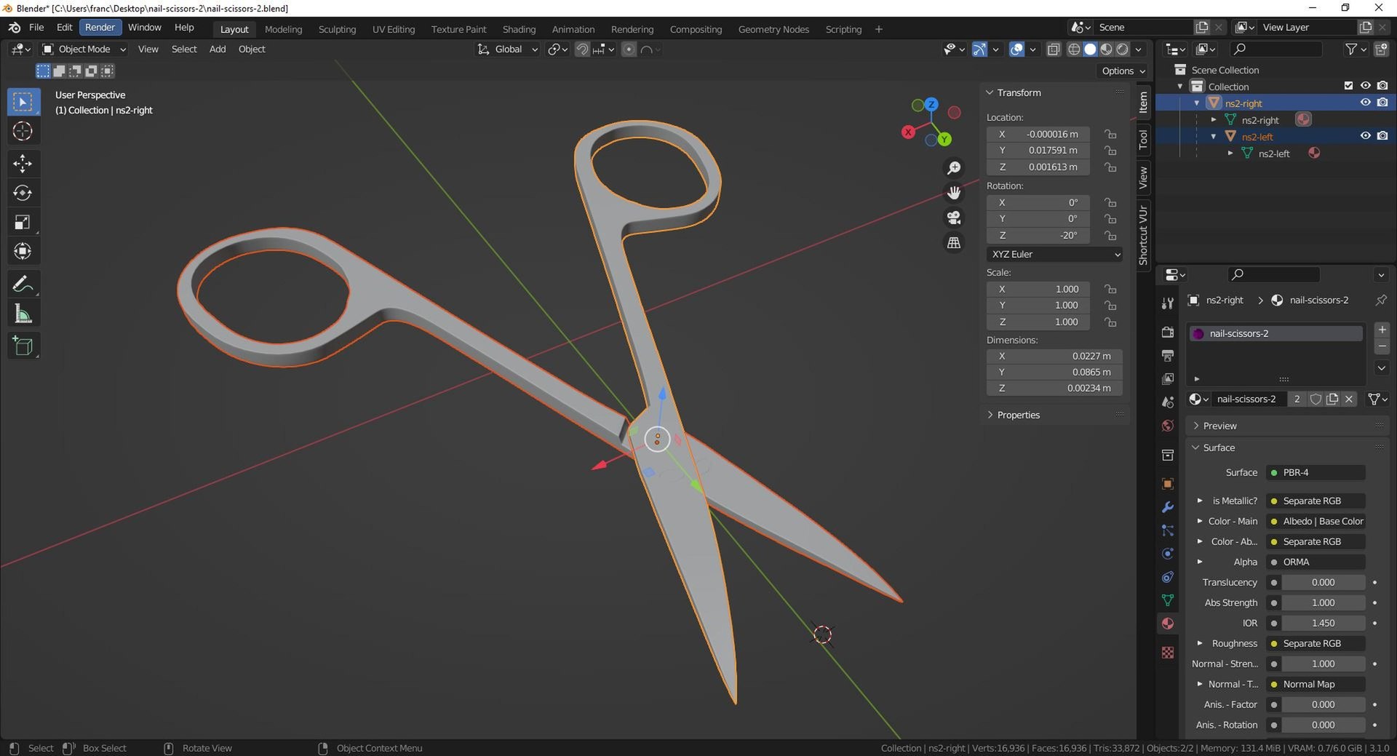Switch to the Tool sidebar tab
Image resolution: width=1397 pixels, height=756 pixels.
pos(1144,138)
